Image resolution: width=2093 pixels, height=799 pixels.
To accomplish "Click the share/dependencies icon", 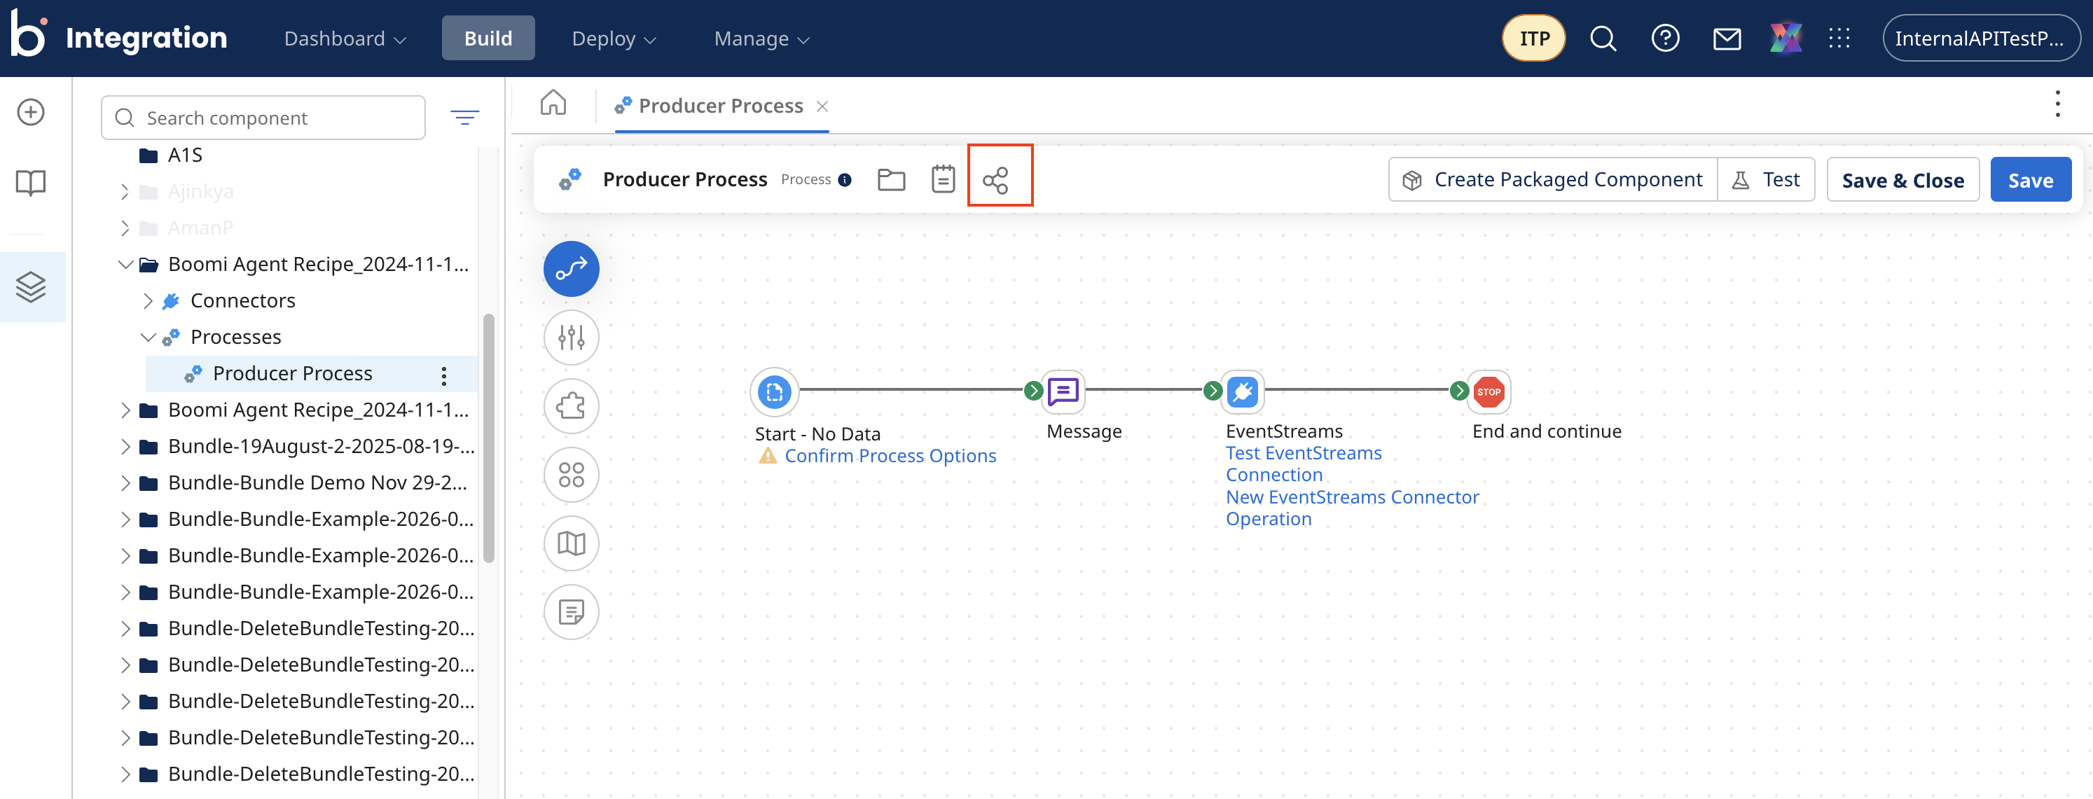I will click(x=995, y=180).
